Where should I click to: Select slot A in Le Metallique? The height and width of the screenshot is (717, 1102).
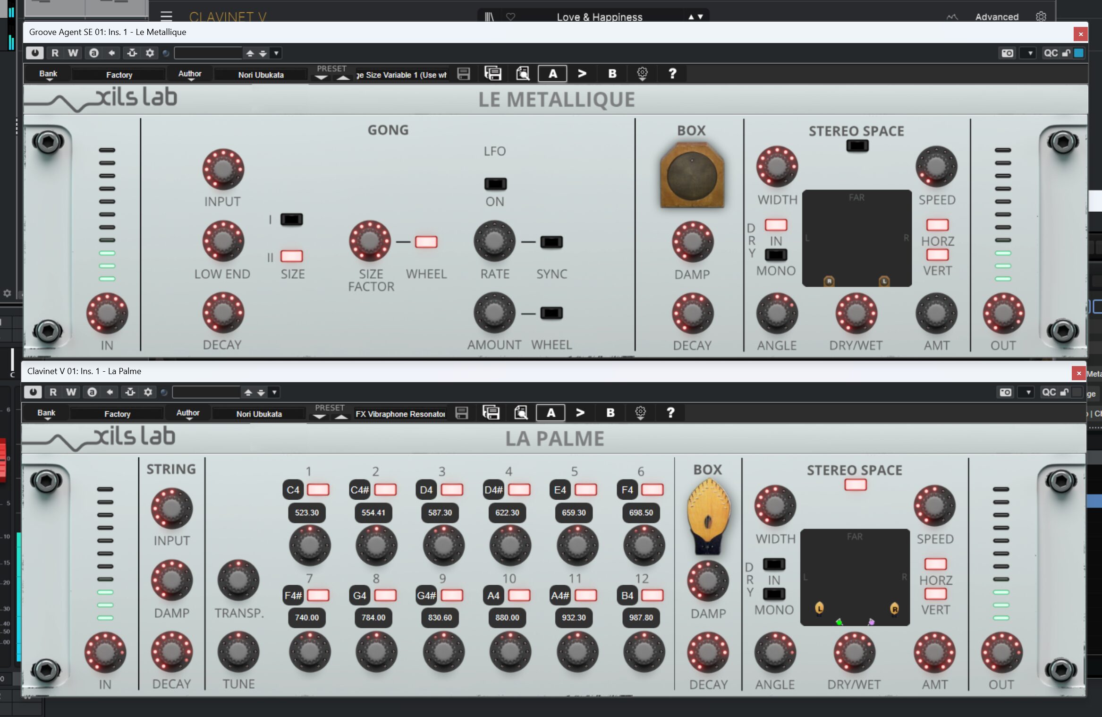coord(552,74)
